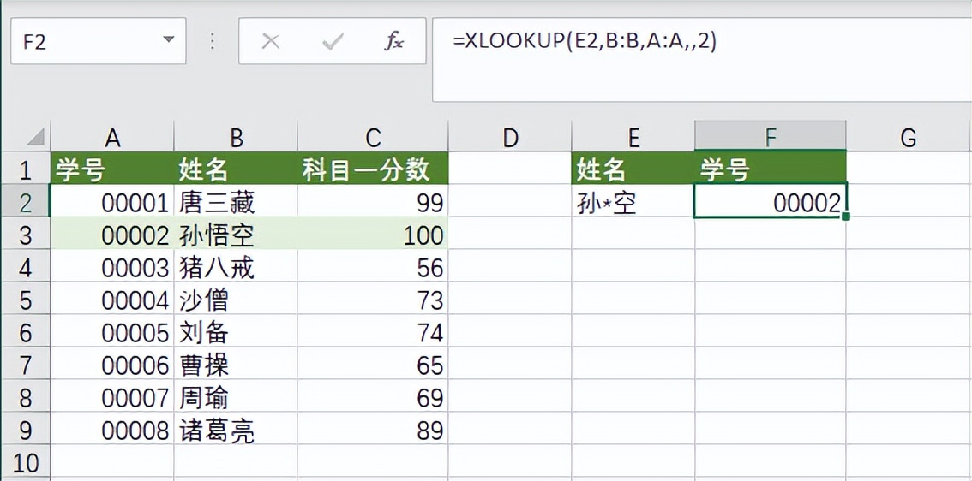Select row 7 header
Screen dimensions: 972x481
[26, 364]
